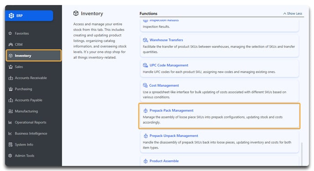Viewport: 314px width, 171px height.
Task: Click the UPC Code Management icon
Action: [x=146, y=65]
